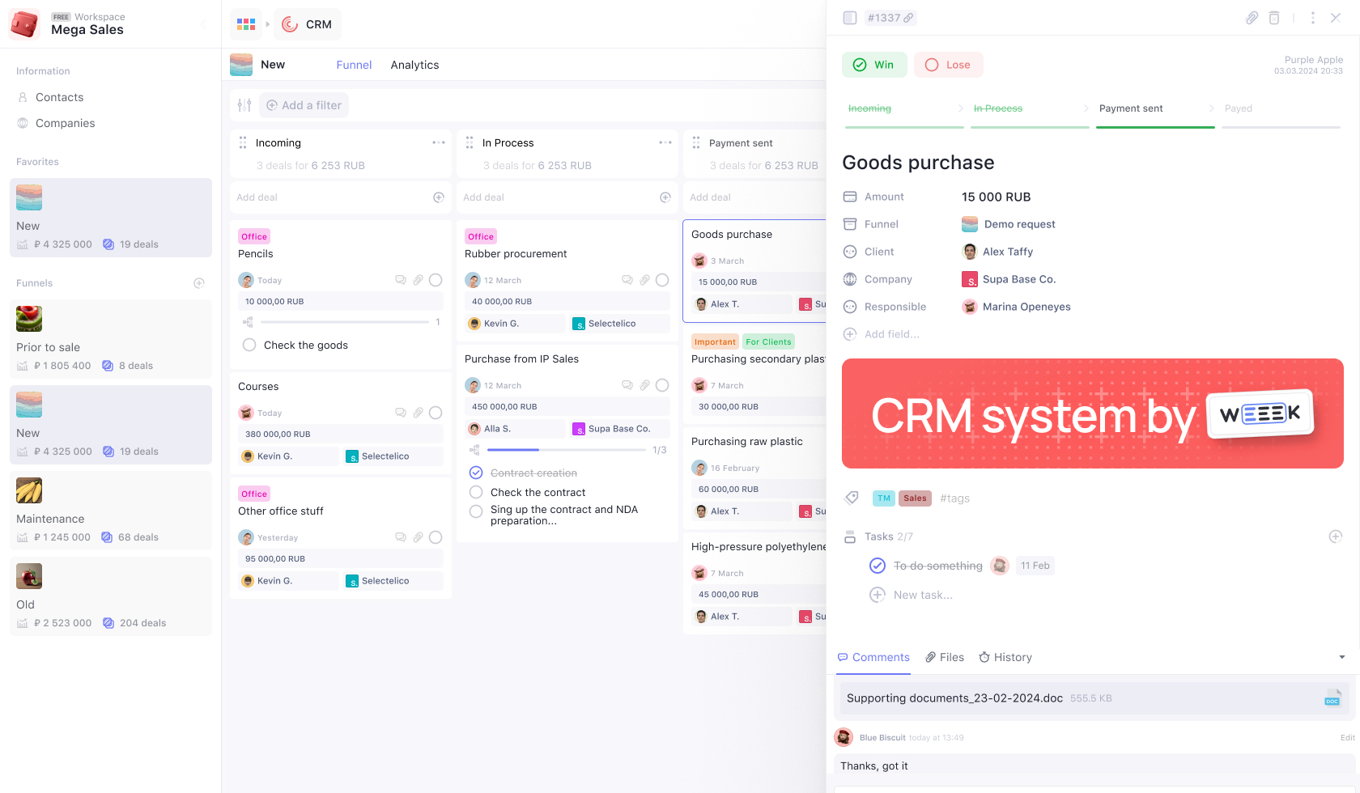Open the apps grid icon in the breadcrumb
1360x793 pixels.
coord(246,24)
